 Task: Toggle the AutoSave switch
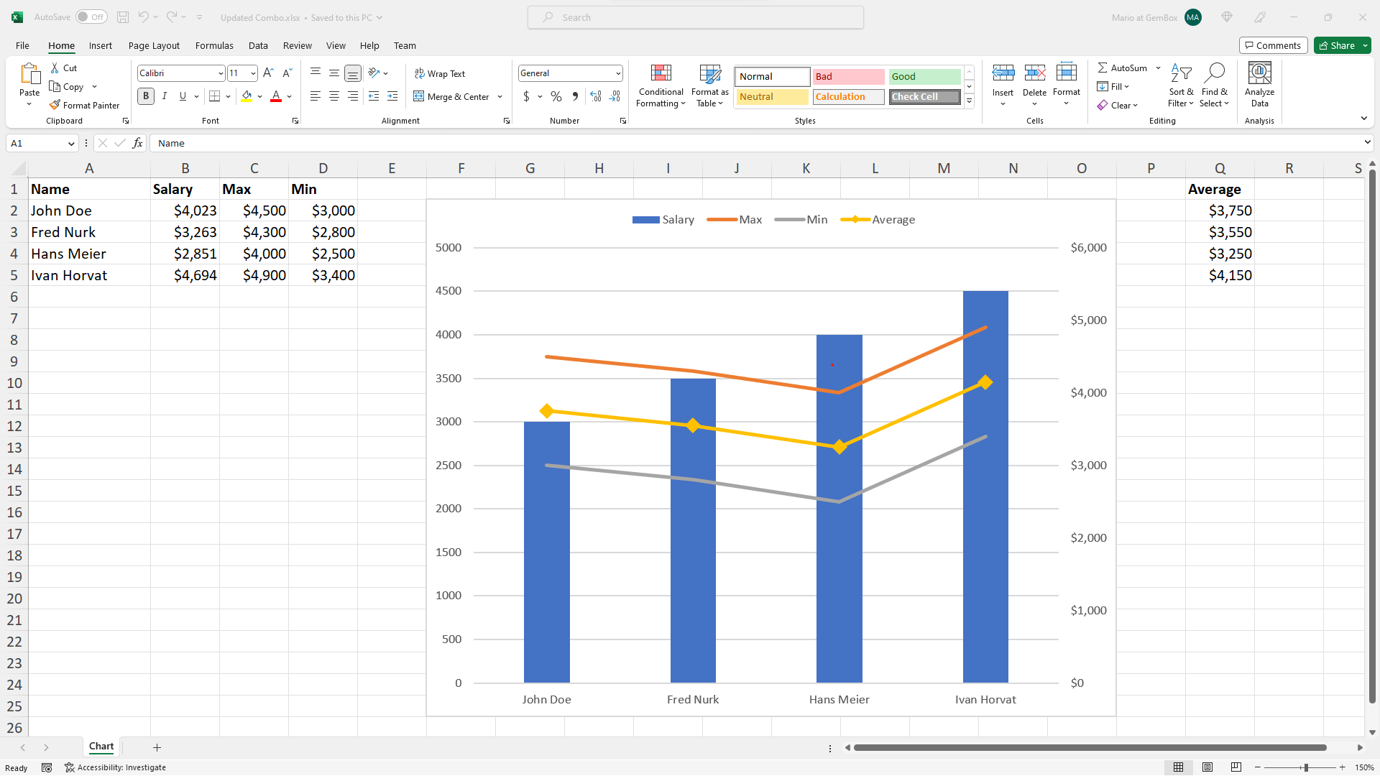coord(91,17)
